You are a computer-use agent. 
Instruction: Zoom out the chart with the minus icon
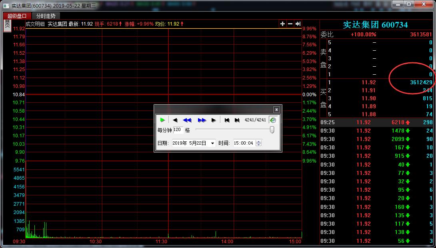point(290,24)
